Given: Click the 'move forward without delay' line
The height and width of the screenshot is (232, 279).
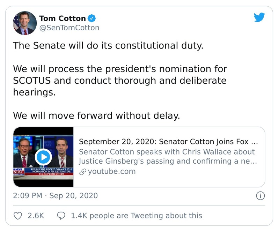Looking at the screenshot, I should pos(96,115).
